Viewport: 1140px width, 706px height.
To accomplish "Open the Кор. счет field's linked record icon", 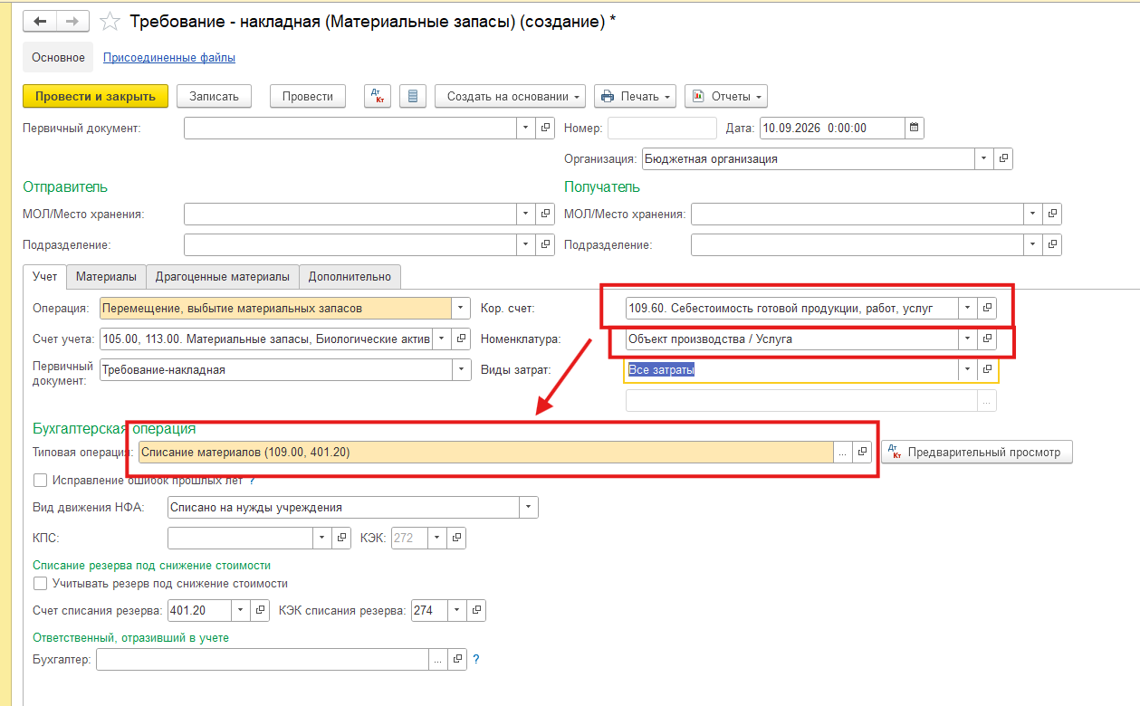I will tap(988, 308).
